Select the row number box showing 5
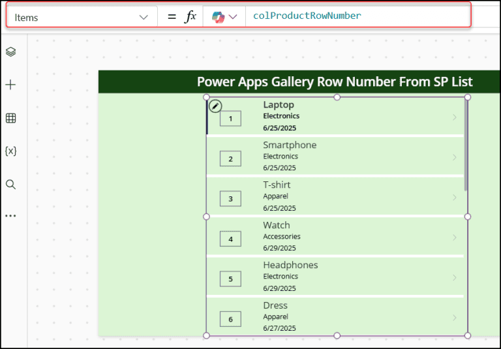Image resolution: width=501 pixels, height=349 pixels. point(230,279)
